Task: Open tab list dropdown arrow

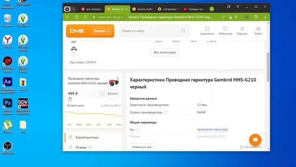Action: 73,9
